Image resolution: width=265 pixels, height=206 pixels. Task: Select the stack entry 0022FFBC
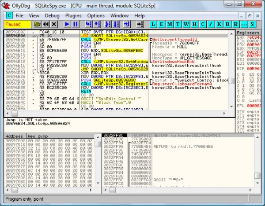(178, 180)
